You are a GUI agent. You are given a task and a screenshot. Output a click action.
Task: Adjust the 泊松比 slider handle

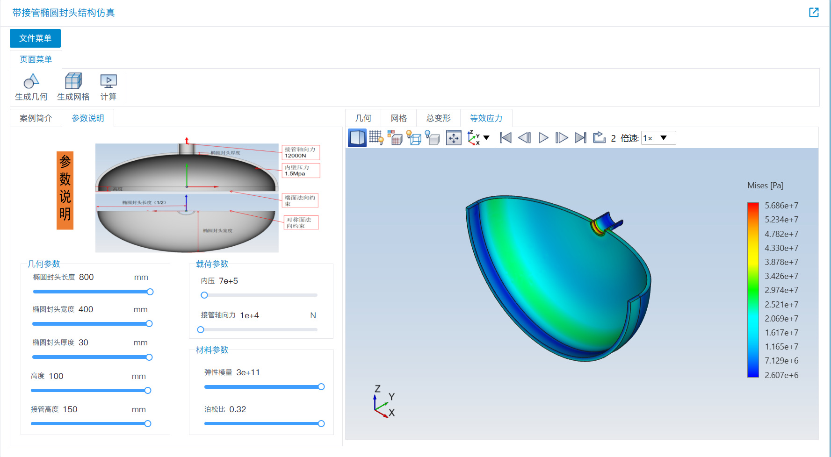[x=321, y=424]
